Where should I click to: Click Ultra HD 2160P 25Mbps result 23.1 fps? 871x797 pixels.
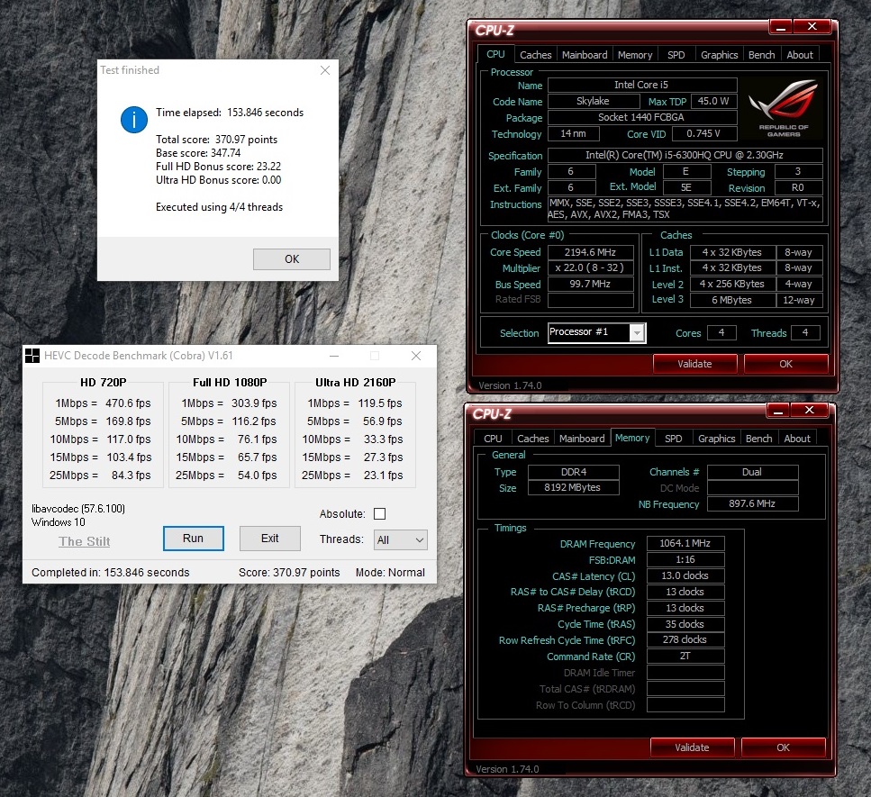pos(383,475)
